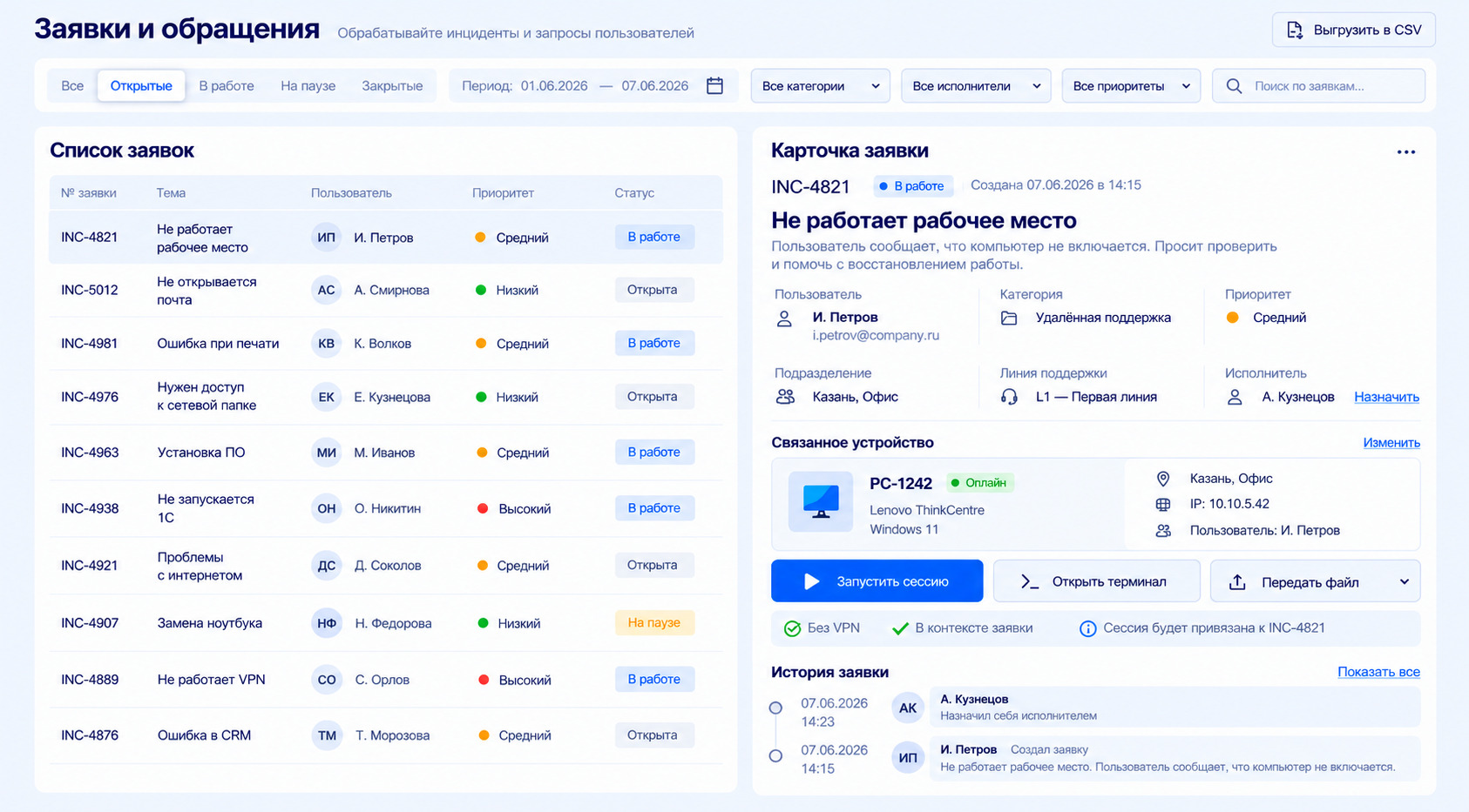Viewport: 1469px width, 812px height.
Task: Focus the Поиск по заявкам search field
Action: pos(1318,86)
